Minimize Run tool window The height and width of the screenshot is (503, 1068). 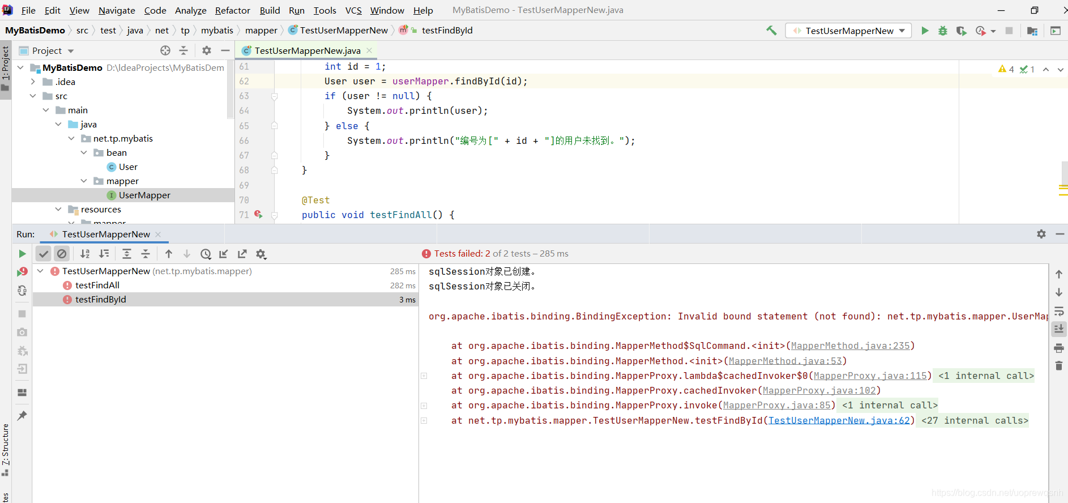click(x=1060, y=234)
